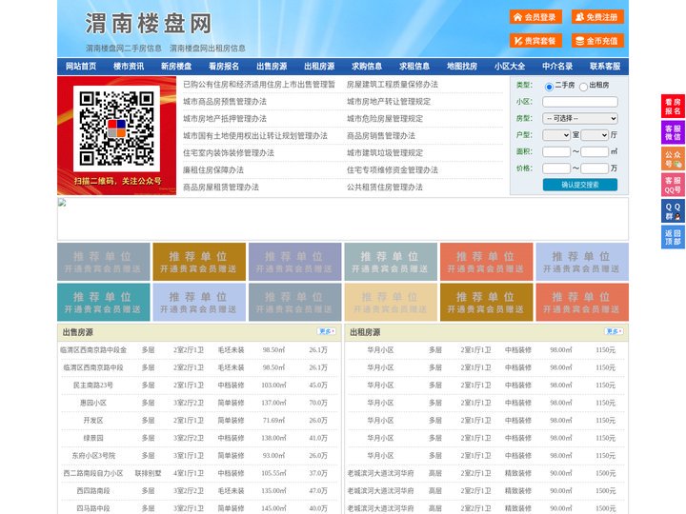Image resolution: width=686 pixels, height=514 pixels.
Task: Open the purple 客服微信 side button
Action: 673,132
